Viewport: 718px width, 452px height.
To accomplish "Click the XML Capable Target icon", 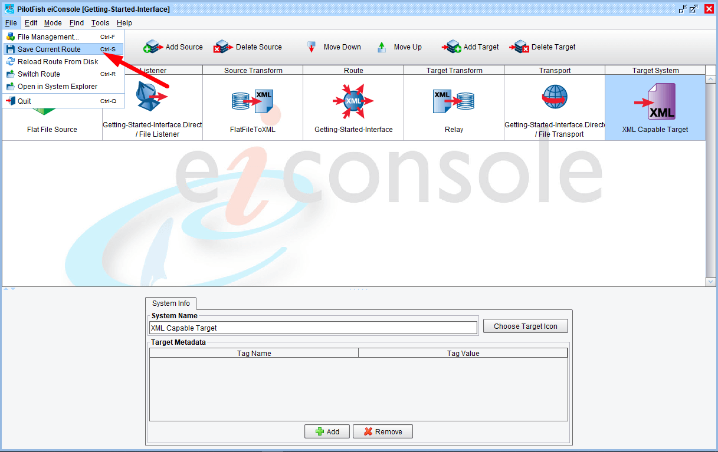I will coord(655,102).
